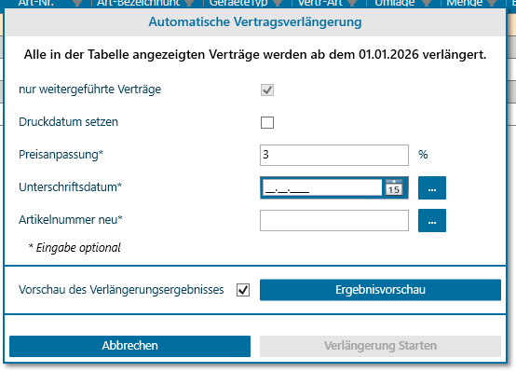Click the 'Artikelnummer neu*' label

coord(71,220)
